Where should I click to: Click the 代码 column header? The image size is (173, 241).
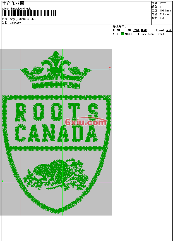pos(136,30)
